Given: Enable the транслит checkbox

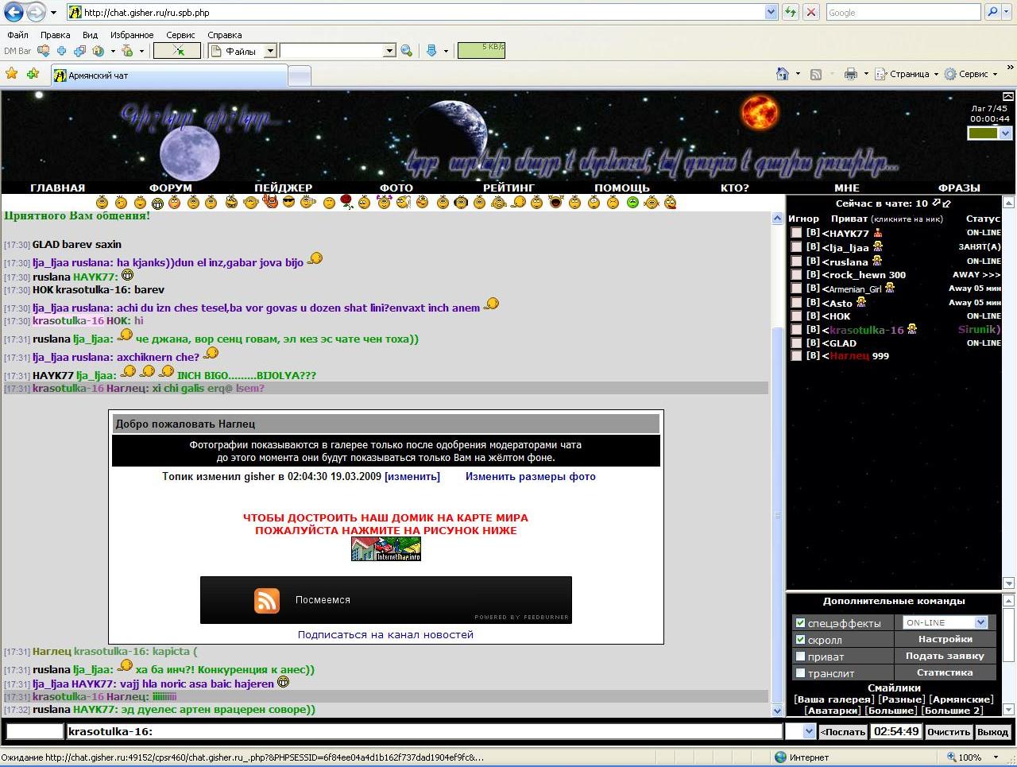Looking at the screenshot, I should (801, 673).
